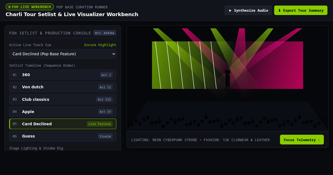Click the Act IV tag
Image resolution: width=333 pixels, height=175 pixels.
(x=105, y=112)
